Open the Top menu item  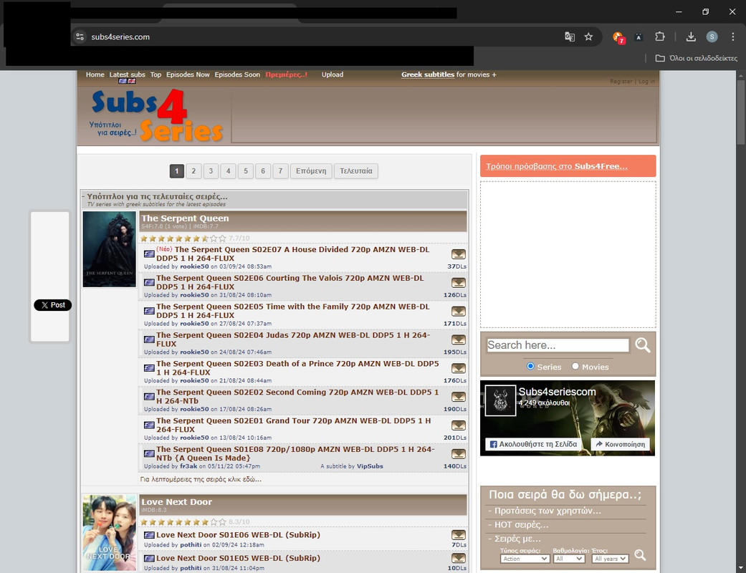(156, 74)
